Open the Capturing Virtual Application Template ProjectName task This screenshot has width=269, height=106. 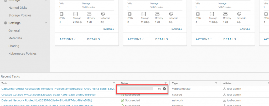click(x=59, y=89)
